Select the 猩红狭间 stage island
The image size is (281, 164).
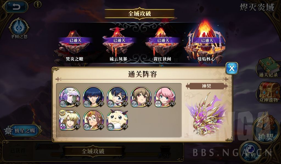(162, 45)
